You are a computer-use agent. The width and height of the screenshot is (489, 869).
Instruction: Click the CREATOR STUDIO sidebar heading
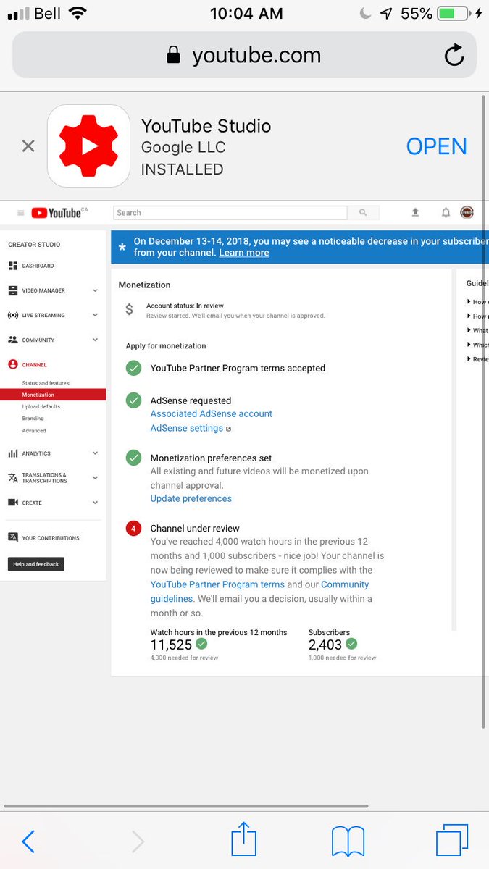(x=34, y=245)
